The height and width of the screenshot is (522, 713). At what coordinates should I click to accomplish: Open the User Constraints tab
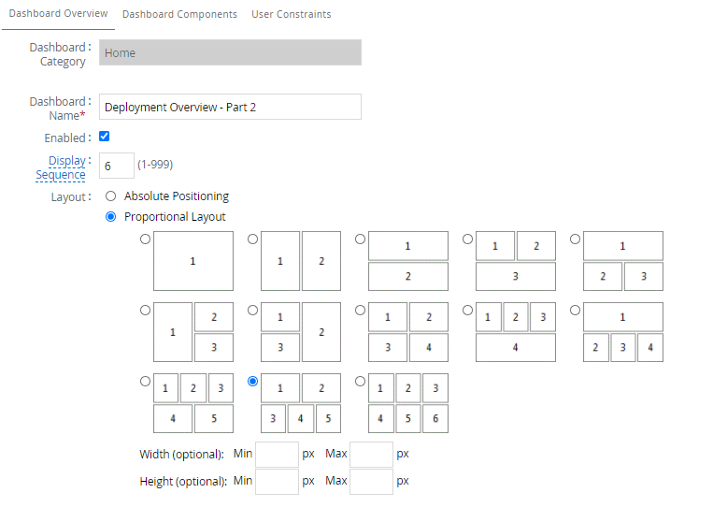[x=291, y=14]
